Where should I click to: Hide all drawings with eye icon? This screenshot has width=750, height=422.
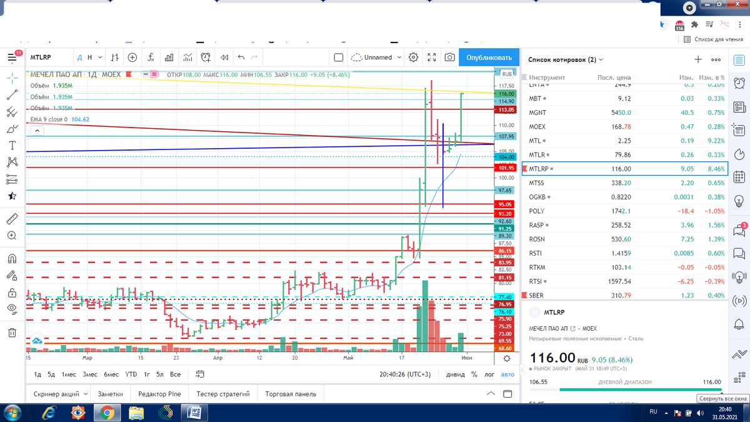point(12,309)
